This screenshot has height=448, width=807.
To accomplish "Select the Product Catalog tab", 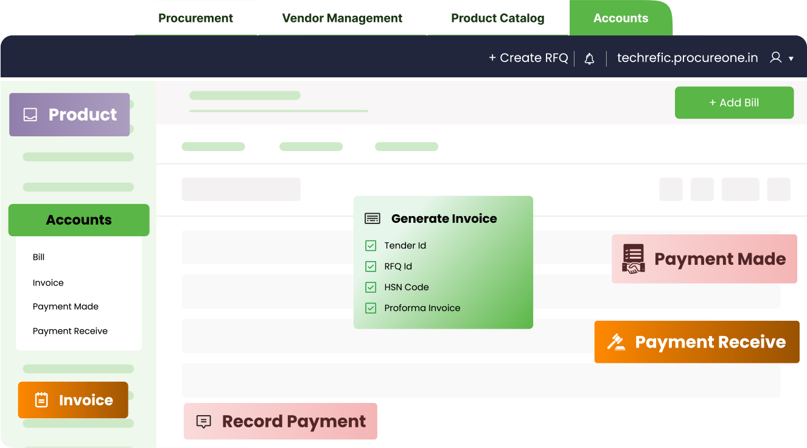I will click(x=497, y=18).
